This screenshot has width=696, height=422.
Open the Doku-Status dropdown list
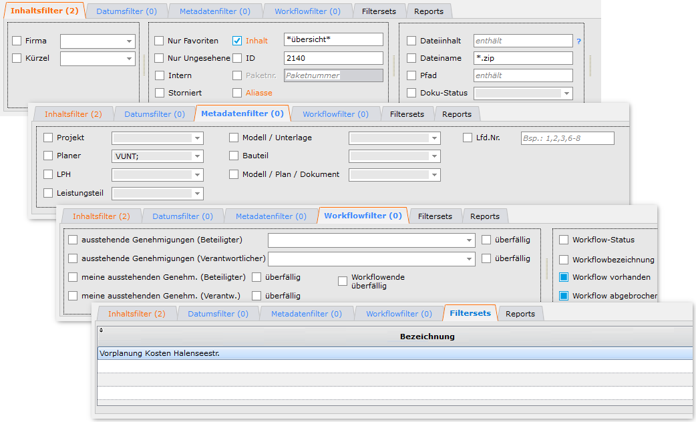click(x=523, y=93)
